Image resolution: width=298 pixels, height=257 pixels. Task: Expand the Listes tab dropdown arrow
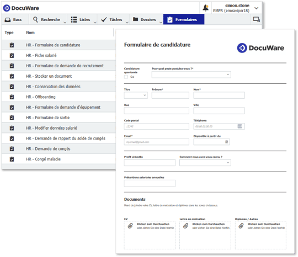tap(95, 23)
